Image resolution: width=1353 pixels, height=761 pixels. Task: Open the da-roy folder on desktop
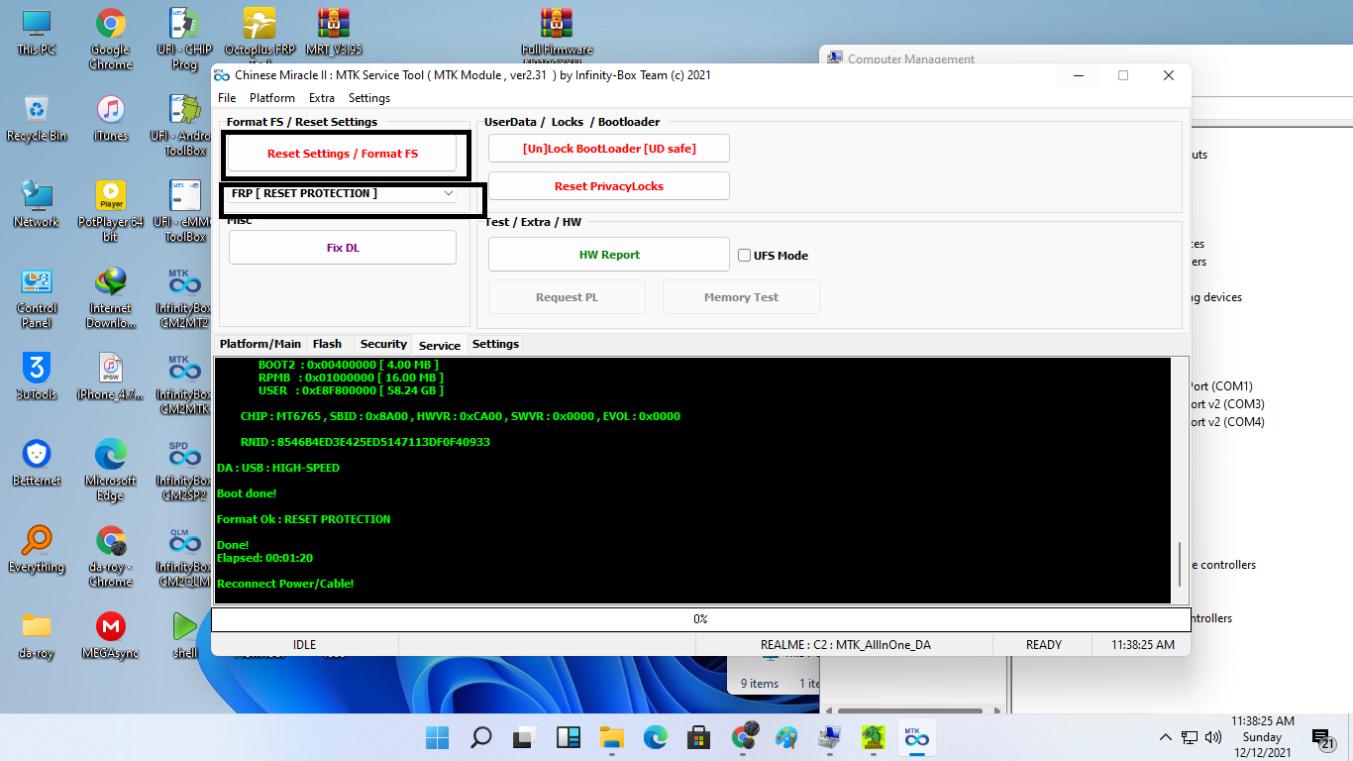(x=37, y=635)
